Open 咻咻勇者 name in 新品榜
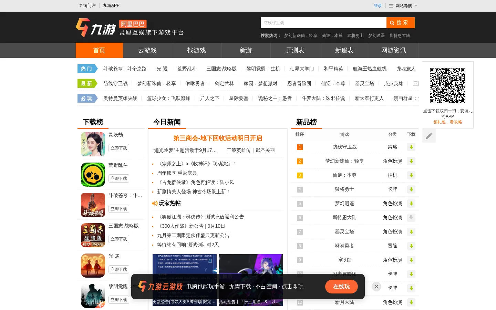Image resolution: width=496 pixels, height=310 pixels. (x=344, y=246)
